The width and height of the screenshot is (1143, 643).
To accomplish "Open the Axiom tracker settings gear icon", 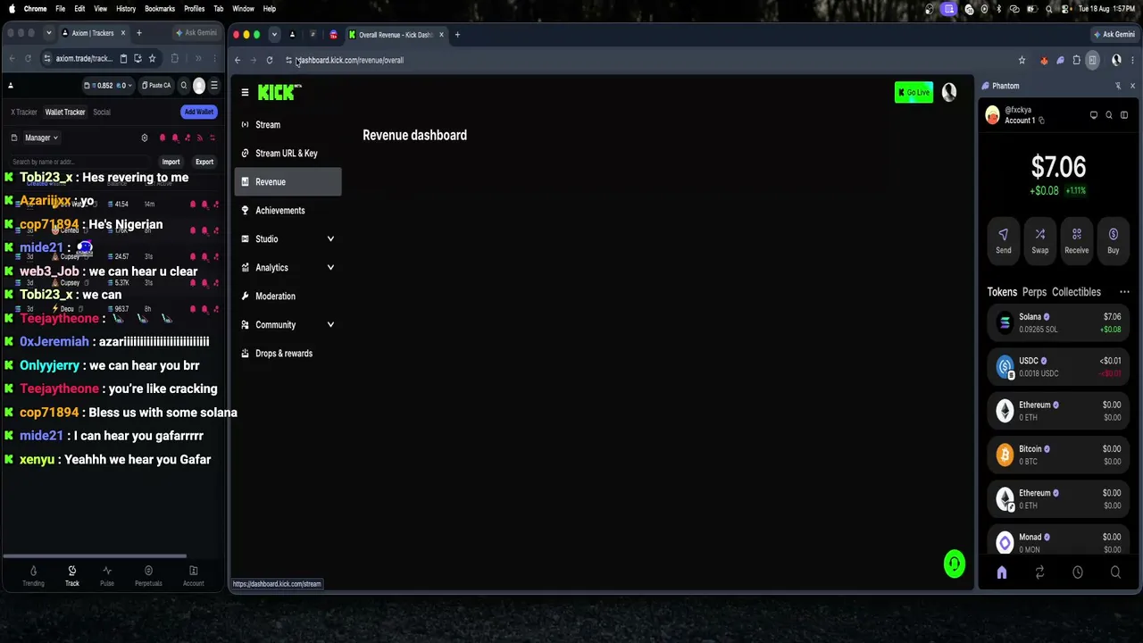I will pyautogui.click(x=145, y=138).
